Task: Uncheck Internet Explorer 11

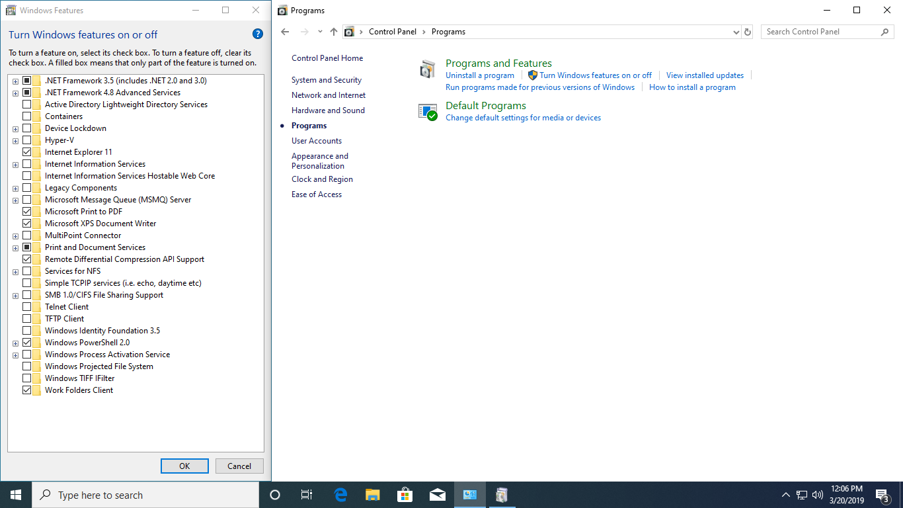Action: pyautogui.click(x=27, y=152)
